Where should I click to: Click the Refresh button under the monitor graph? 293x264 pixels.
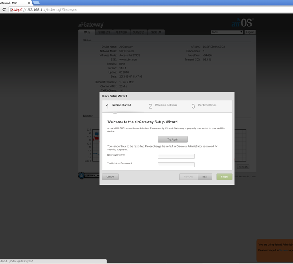[243, 167]
